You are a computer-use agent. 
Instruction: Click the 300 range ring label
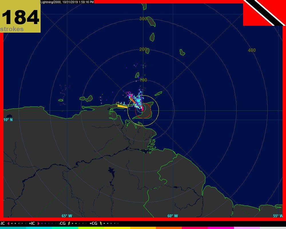tap(143, 19)
